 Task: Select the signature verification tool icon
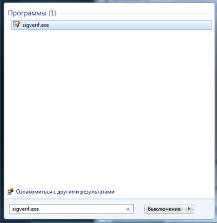16,25
